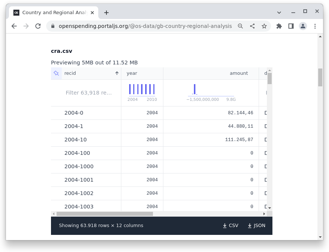
Task: Click the table vertical scrollbar thumb
Action: pyautogui.click(x=270, y=79)
